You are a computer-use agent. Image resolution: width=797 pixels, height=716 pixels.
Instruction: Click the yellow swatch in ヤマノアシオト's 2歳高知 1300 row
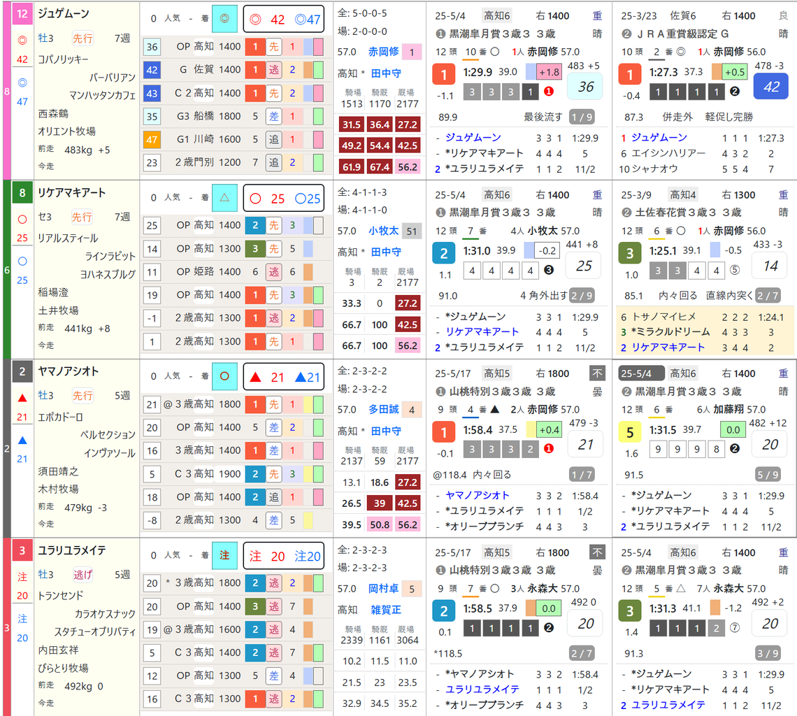pyautogui.click(x=308, y=520)
